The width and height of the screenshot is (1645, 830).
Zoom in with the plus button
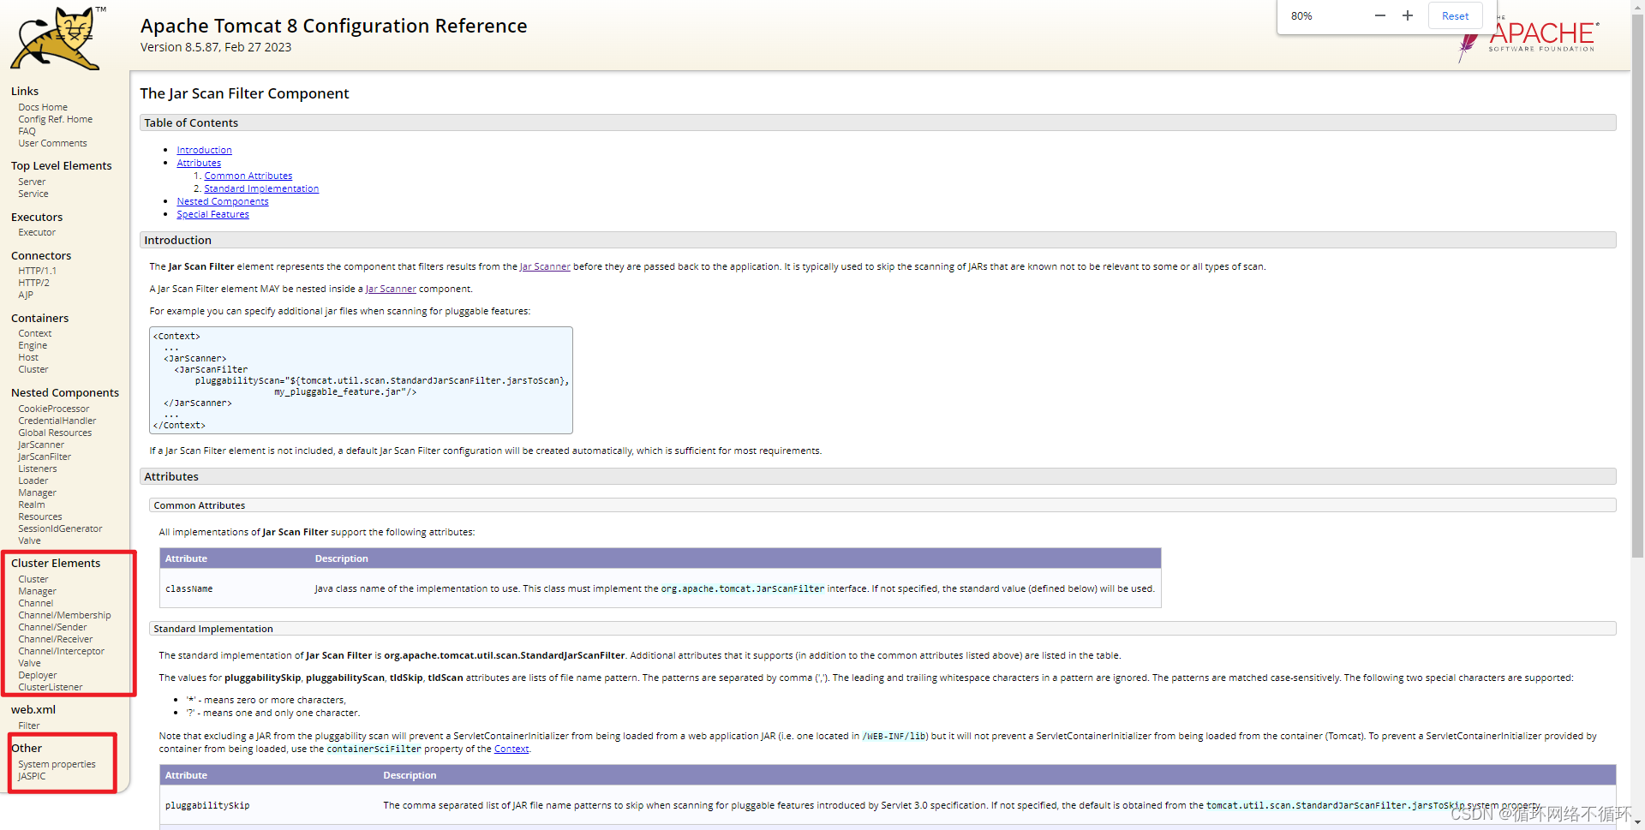click(1407, 15)
